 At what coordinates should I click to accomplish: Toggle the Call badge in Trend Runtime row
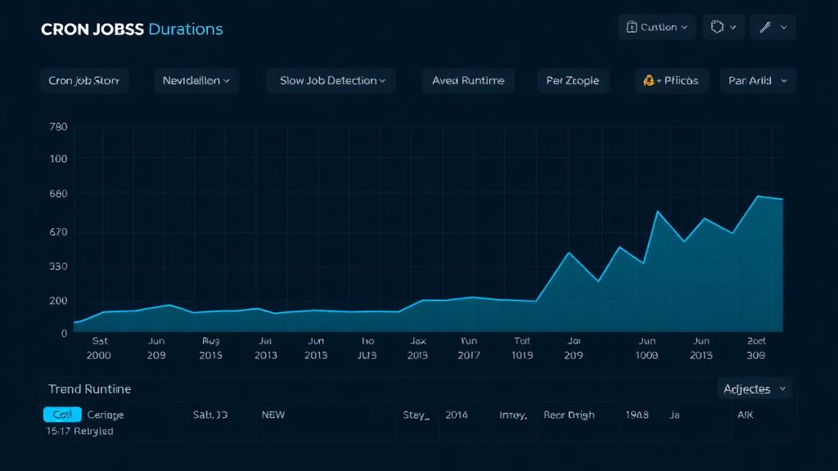pyautogui.click(x=62, y=415)
